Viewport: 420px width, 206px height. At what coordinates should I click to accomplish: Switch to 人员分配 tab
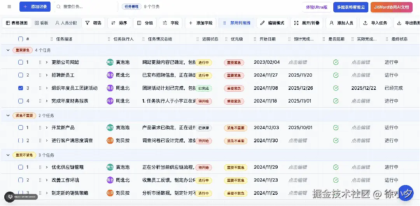pyautogui.click(x=66, y=23)
